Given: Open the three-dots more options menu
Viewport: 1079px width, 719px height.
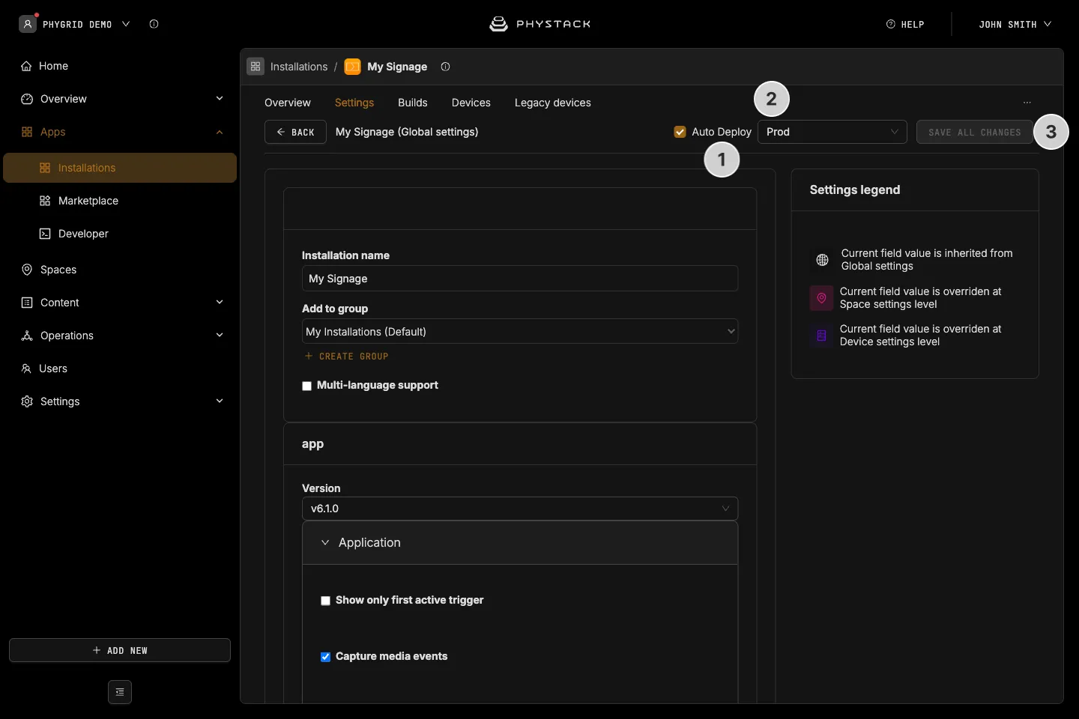Looking at the screenshot, I should coord(1027,103).
